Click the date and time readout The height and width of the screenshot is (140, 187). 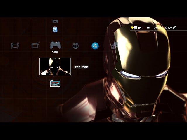click(163, 28)
